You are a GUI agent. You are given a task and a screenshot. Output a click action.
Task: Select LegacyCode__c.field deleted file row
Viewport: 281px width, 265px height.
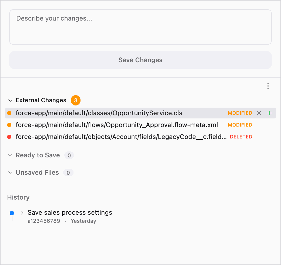(x=140, y=137)
